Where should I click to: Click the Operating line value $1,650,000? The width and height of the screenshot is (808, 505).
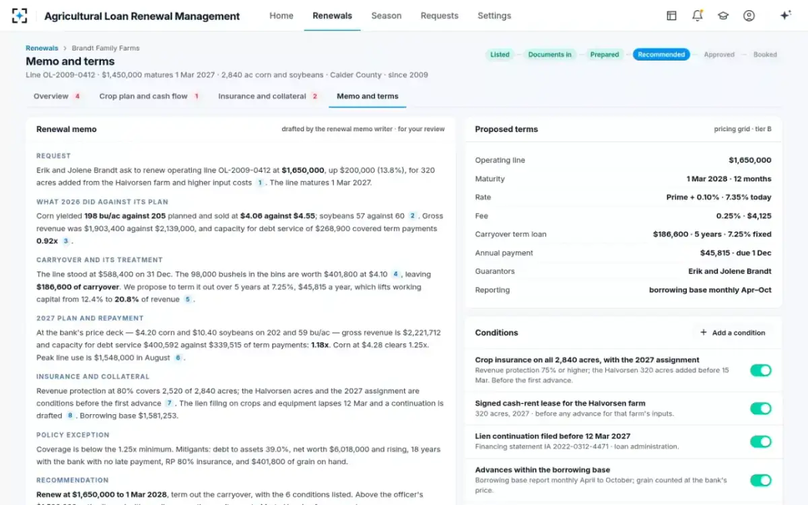click(x=750, y=160)
